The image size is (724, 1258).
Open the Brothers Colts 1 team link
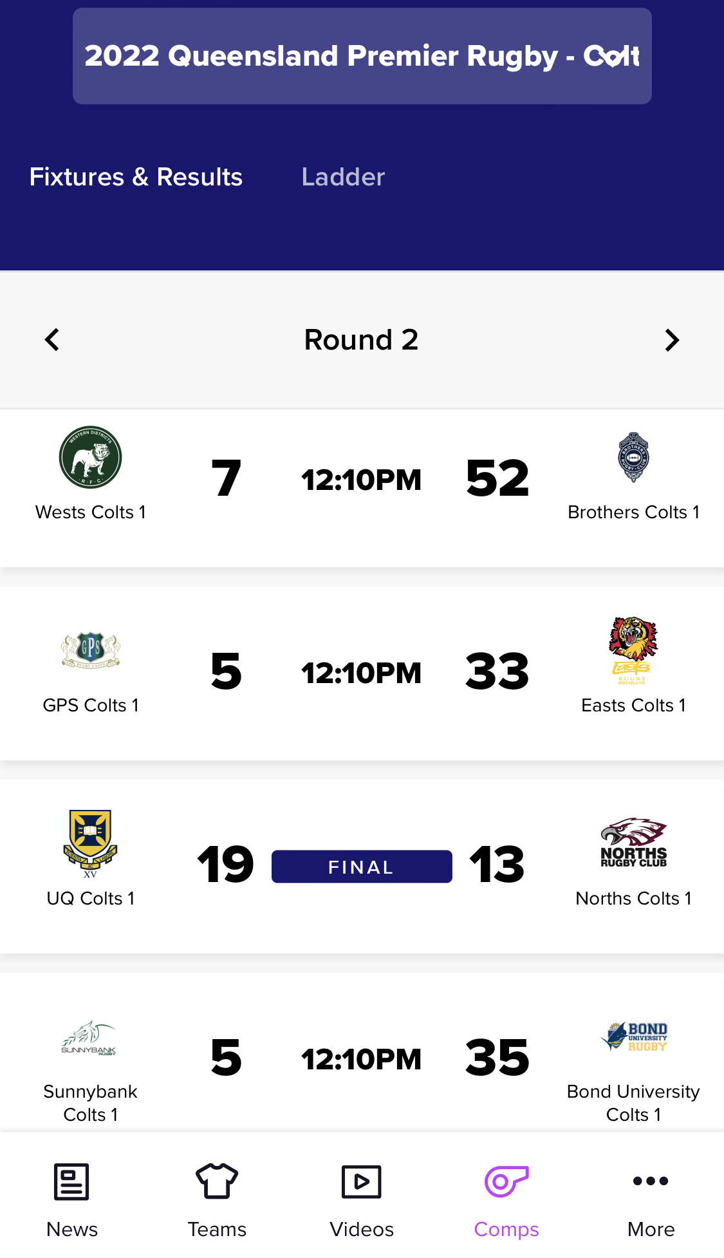pos(633,512)
